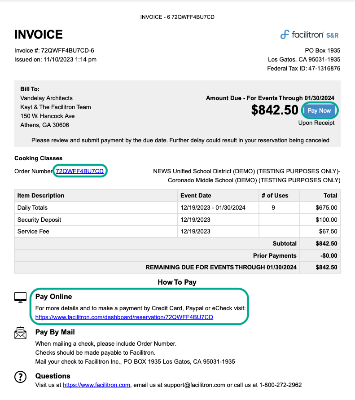Click the Athens, GA 30606 address line
355x400 pixels.
[44, 125]
